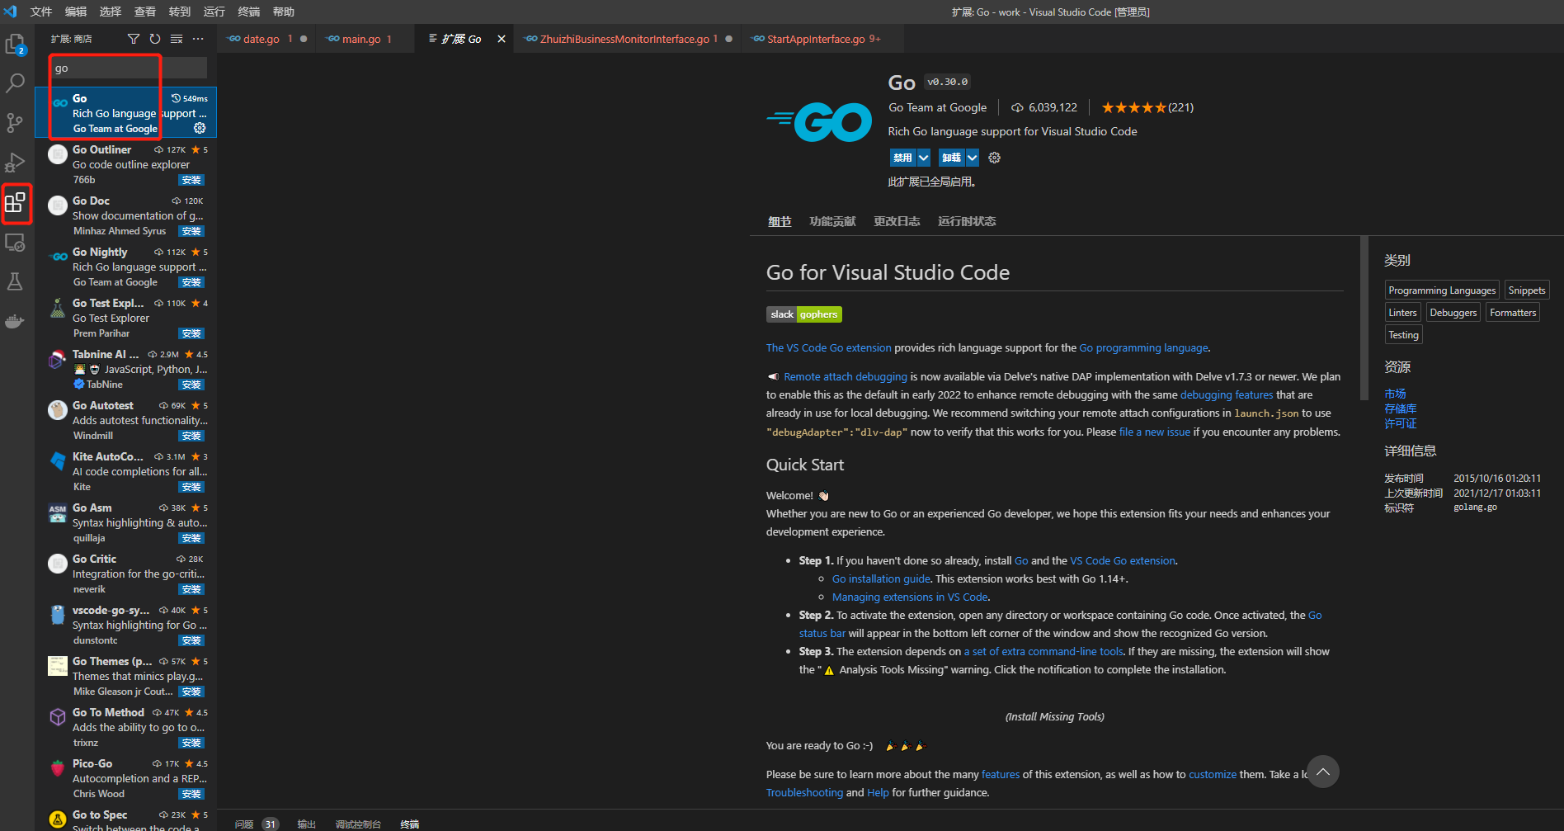Open the 编辑 Edit menu
The image size is (1564, 831).
pos(76,12)
